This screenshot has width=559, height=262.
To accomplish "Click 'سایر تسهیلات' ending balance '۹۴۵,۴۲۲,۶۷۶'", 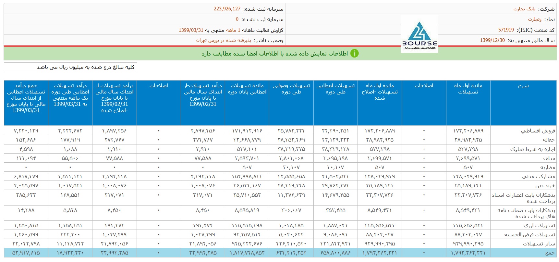I will pyautogui.click(x=247, y=243).
